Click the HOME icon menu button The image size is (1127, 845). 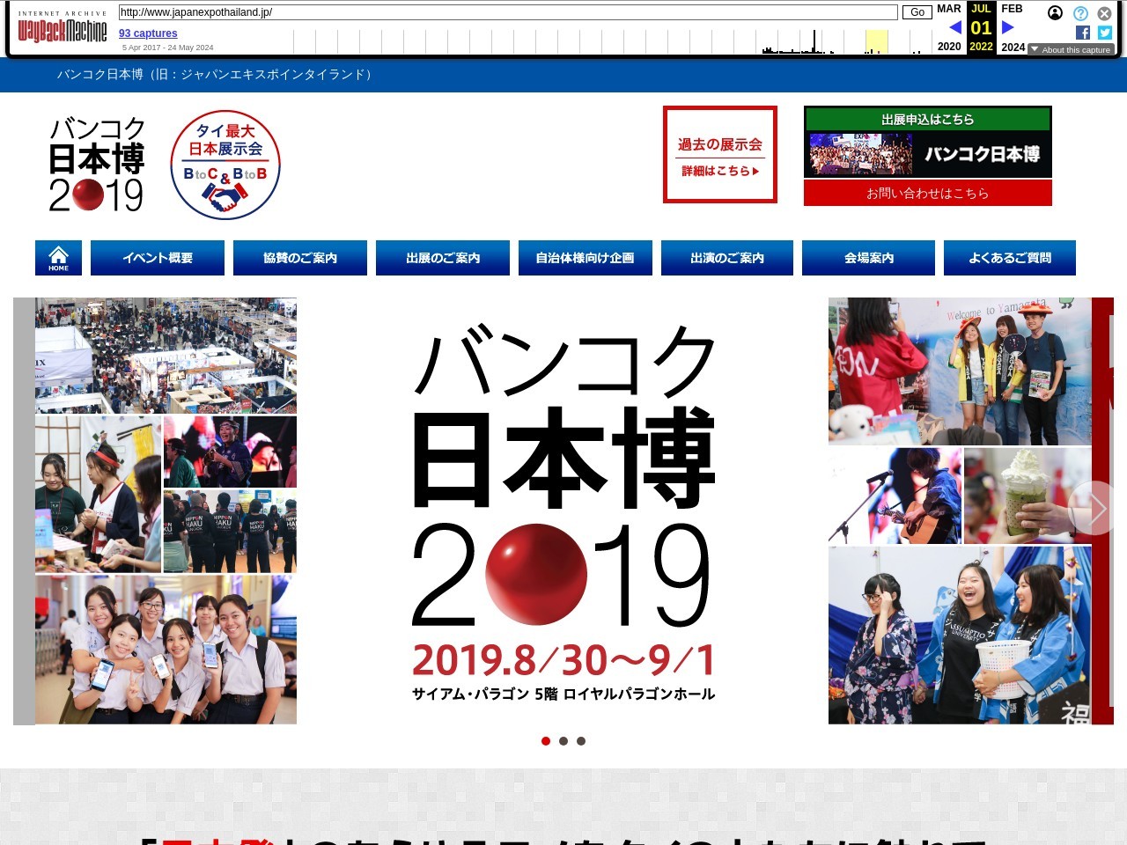pos(58,258)
